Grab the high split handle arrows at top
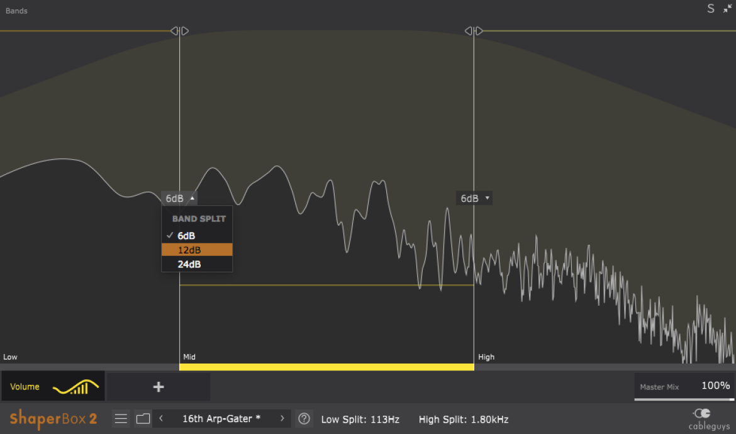 point(474,31)
